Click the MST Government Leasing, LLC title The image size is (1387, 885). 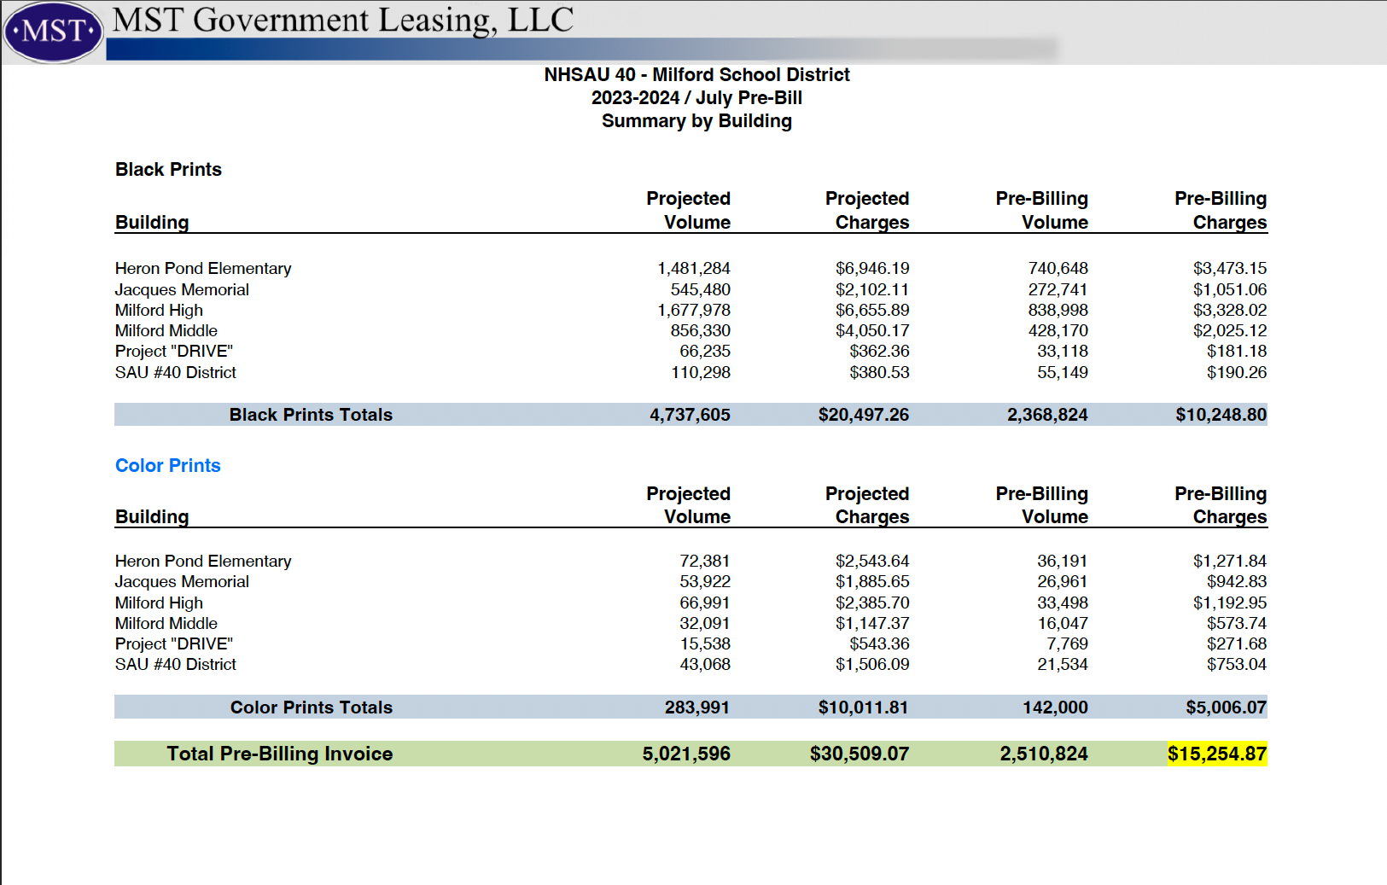pos(342,20)
